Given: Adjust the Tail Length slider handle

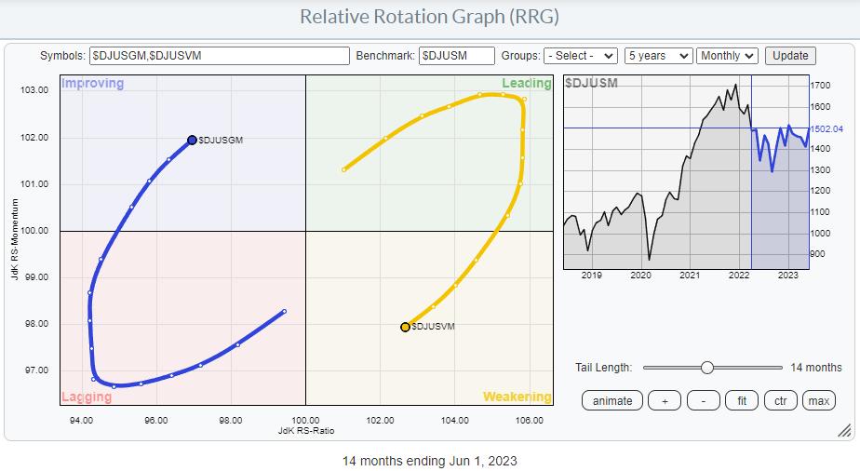Looking at the screenshot, I should pos(706,368).
